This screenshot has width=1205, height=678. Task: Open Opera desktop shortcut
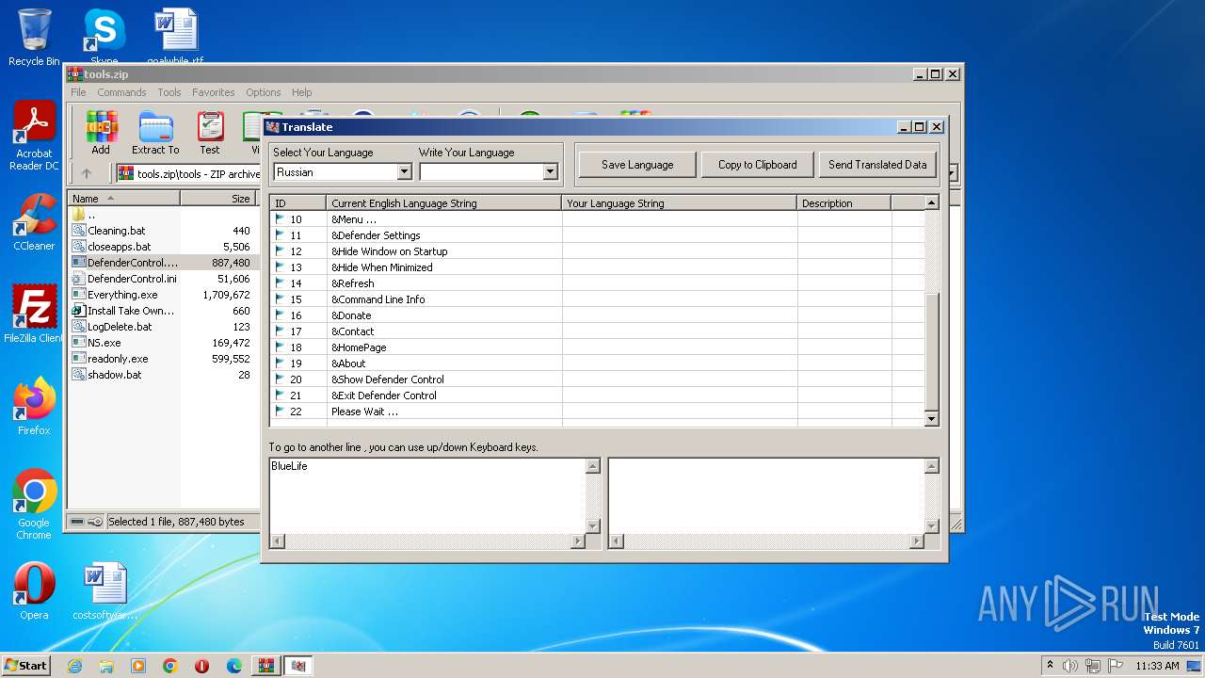pos(34,591)
